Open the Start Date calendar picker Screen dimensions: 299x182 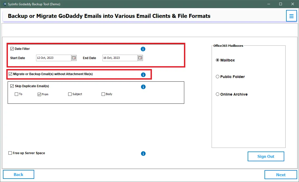(74, 58)
